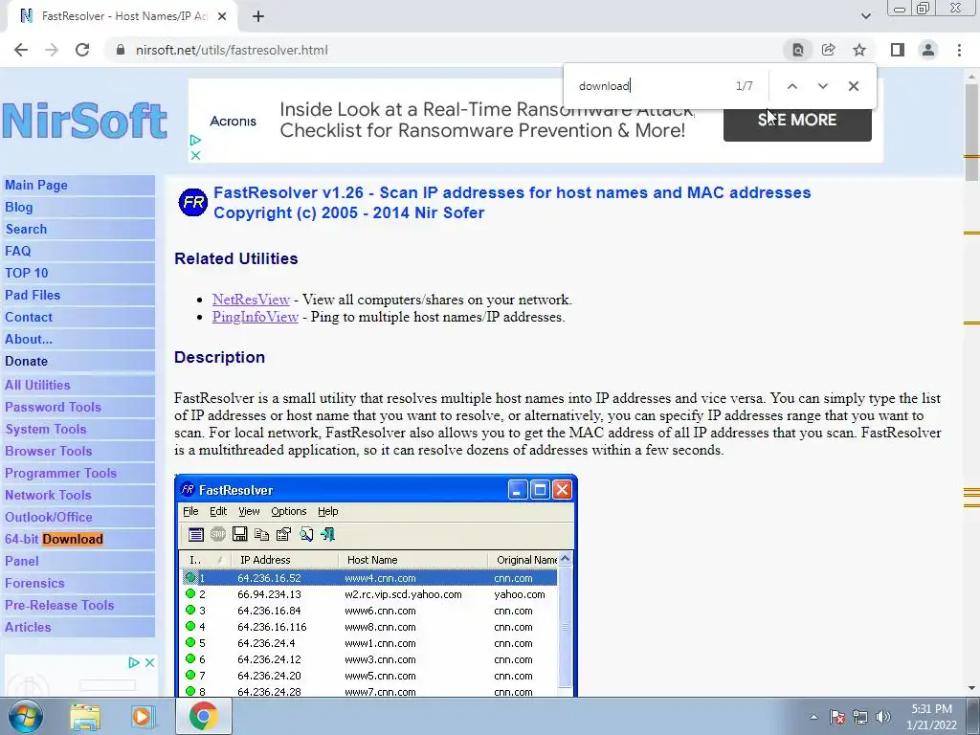Go back to the previous page
This screenshot has height=735, width=980.
(x=21, y=50)
